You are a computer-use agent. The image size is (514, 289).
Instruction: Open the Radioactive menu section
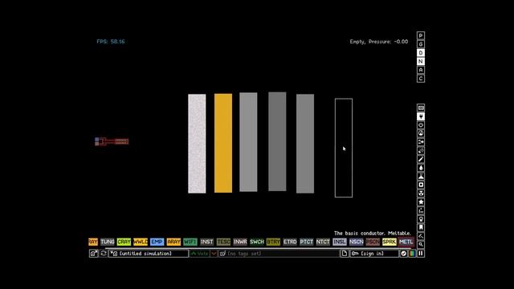[421, 193]
